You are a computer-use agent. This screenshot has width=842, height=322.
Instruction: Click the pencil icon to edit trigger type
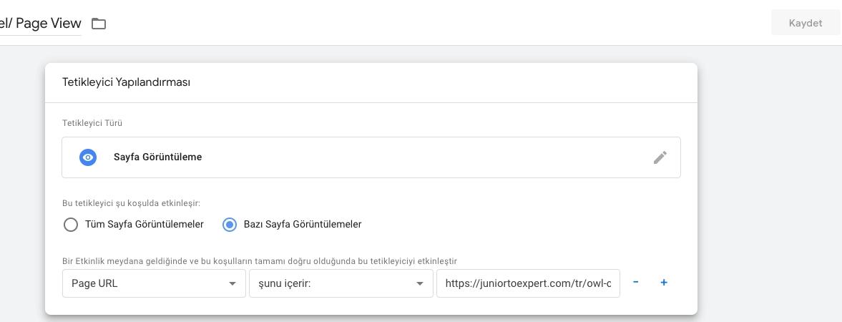(660, 157)
